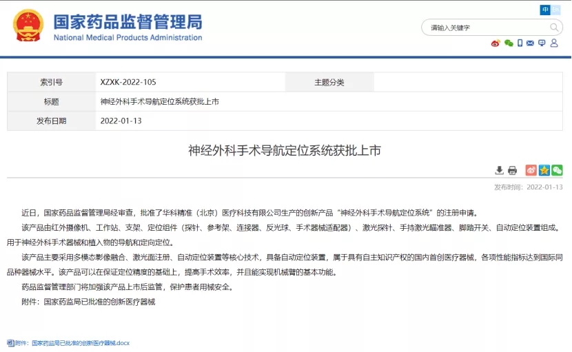Open the header Weibo icon
This screenshot has width=572, height=352.
[496, 43]
